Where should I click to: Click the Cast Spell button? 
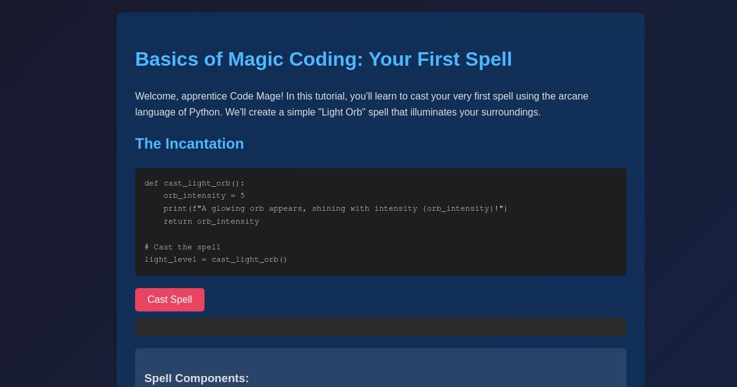pyautogui.click(x=170, y=300)
